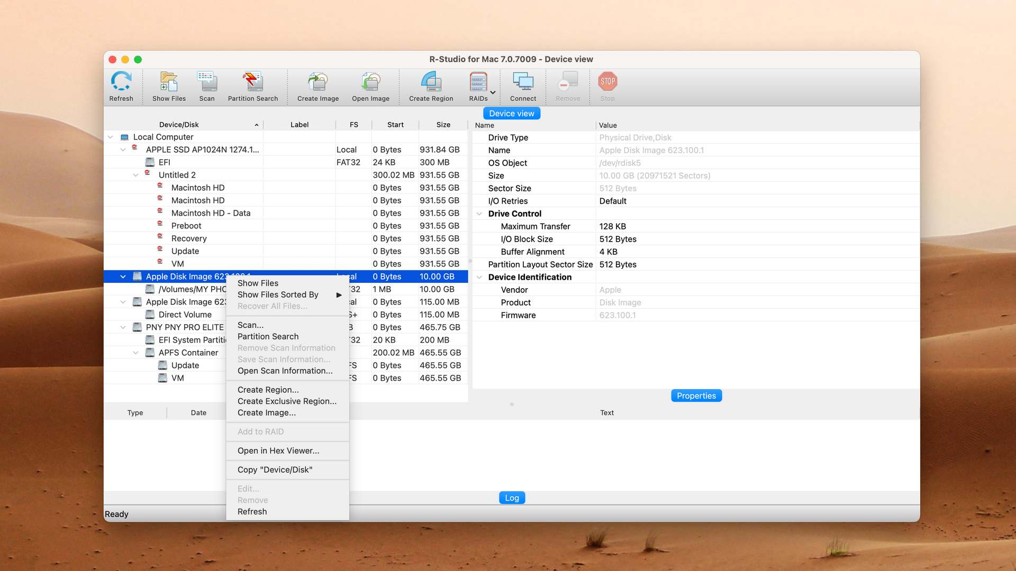Click the Partition Layout Sector Size value
Viewport: 1016px width, 571px height.
618,264
